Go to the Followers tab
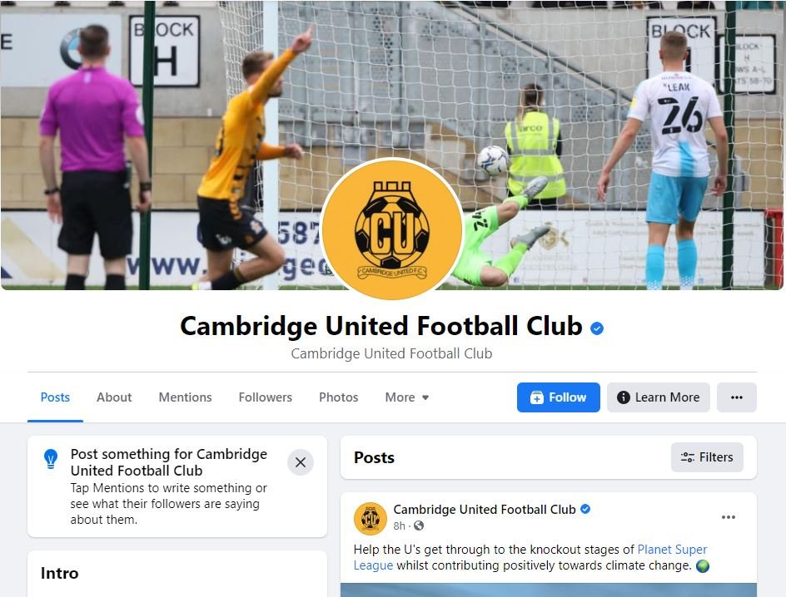The height and width of the screenshot is (597, 786). point(265,397)
